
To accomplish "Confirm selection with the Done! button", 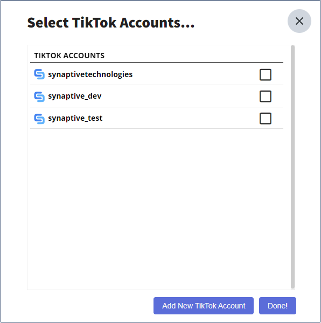I will (277, 306).
